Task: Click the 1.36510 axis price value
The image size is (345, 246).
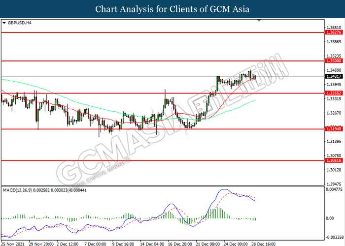Action: click(334, 28)
